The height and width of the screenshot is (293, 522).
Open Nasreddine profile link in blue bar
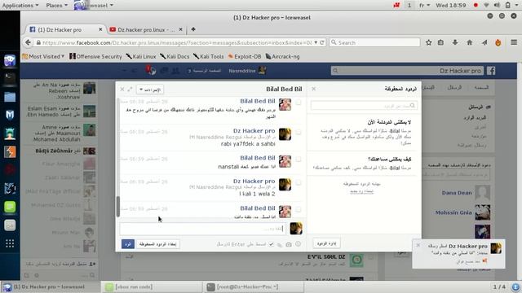pyautogui.click(x=246, y=71)
